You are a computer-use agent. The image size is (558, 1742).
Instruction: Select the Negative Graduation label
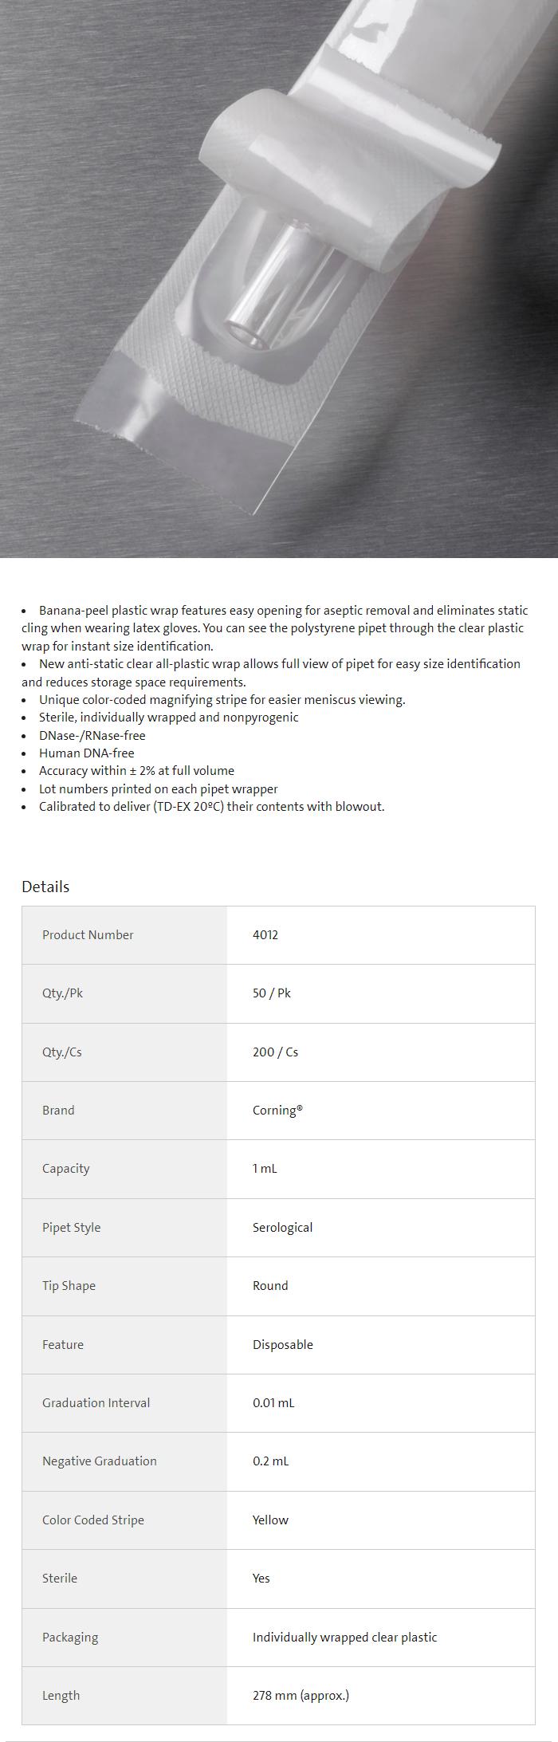pyautogui.click(x=100, y=1461)
